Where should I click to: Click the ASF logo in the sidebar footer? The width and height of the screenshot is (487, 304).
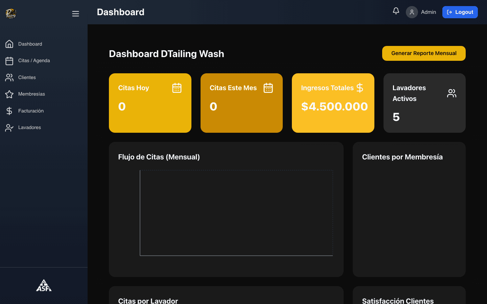(44, 285)
